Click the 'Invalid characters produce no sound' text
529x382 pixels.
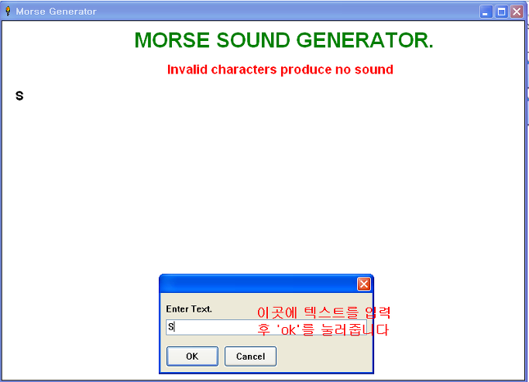[x=280, y=70]
